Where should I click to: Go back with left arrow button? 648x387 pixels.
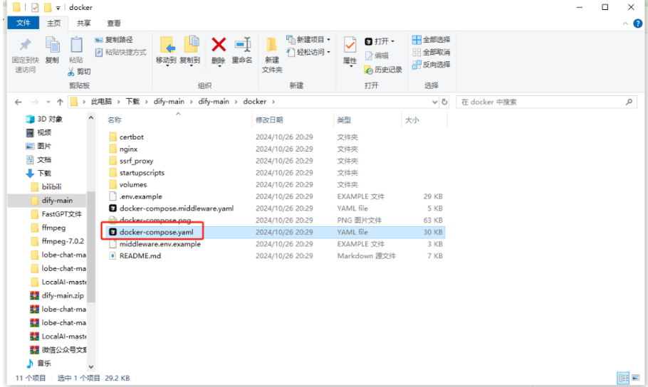[x=19, y=102]
